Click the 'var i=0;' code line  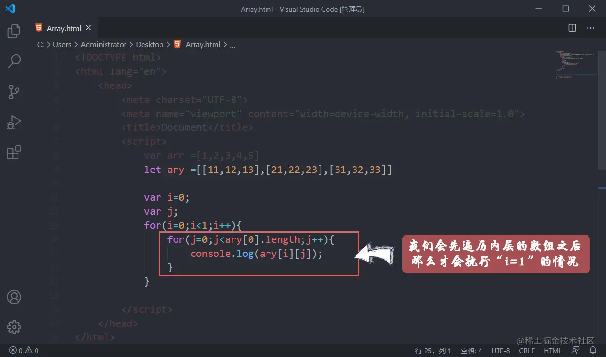[166, 197]
